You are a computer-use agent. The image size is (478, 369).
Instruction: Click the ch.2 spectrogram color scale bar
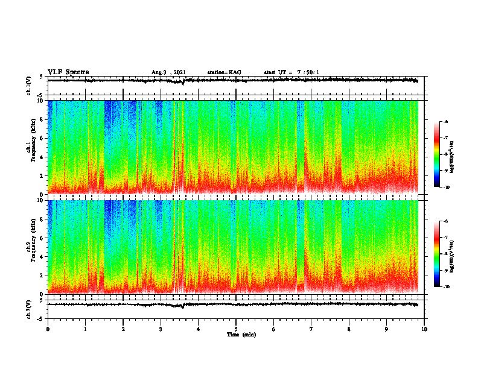tap(436, 254)
